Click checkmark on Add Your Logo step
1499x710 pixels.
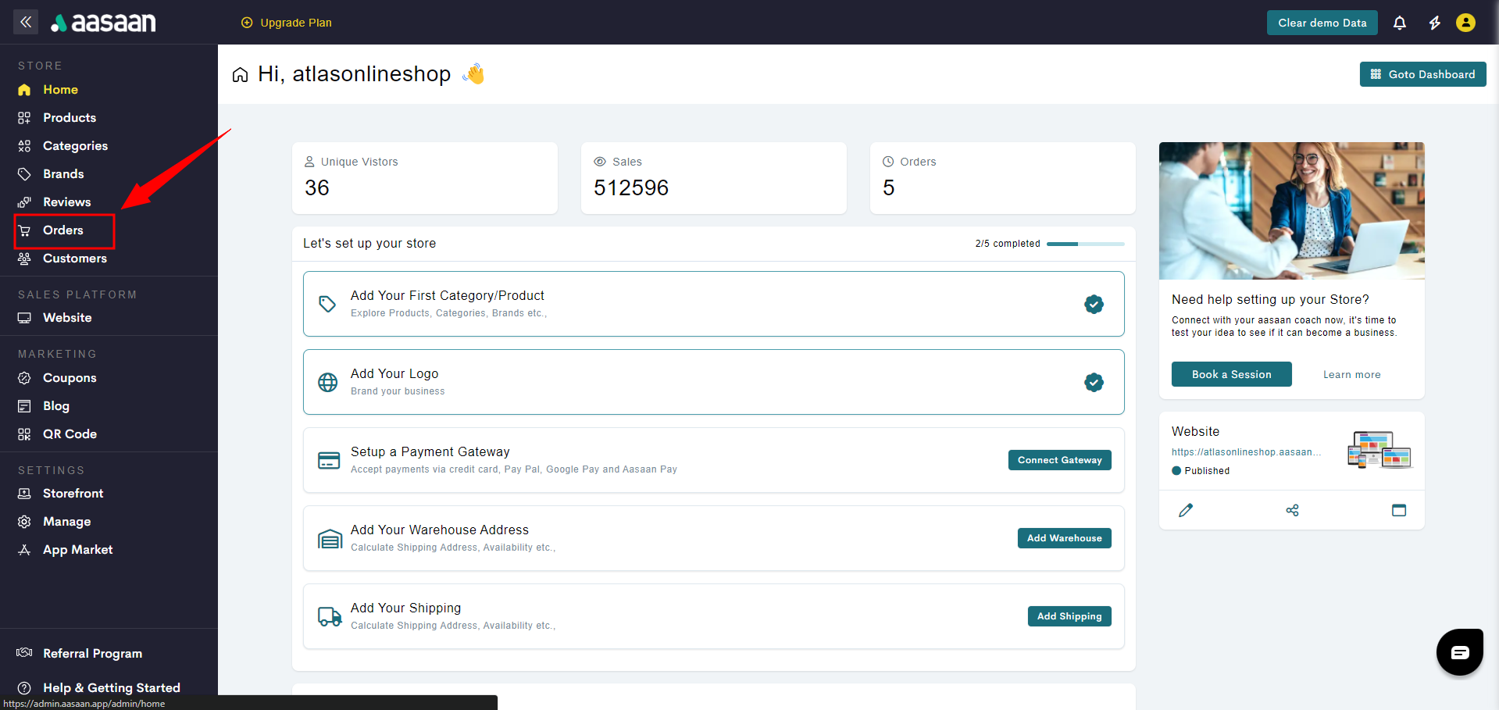tap(1094, 382)
